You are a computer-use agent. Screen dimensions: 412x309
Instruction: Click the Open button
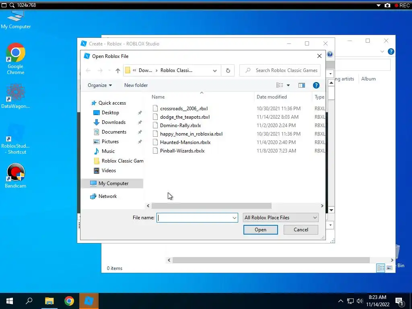click(260, 230)
